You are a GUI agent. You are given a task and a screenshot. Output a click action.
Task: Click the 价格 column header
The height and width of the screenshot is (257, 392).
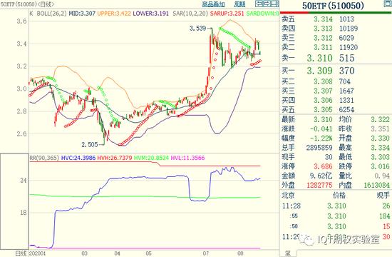click(339, 195)
